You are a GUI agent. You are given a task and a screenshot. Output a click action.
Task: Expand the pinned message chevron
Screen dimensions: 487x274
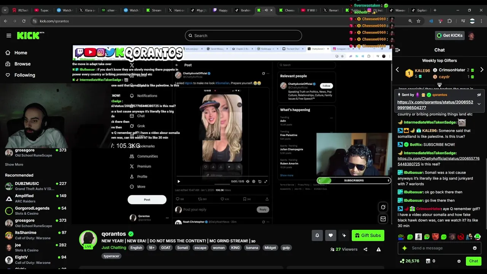click(x=479, y=104)
